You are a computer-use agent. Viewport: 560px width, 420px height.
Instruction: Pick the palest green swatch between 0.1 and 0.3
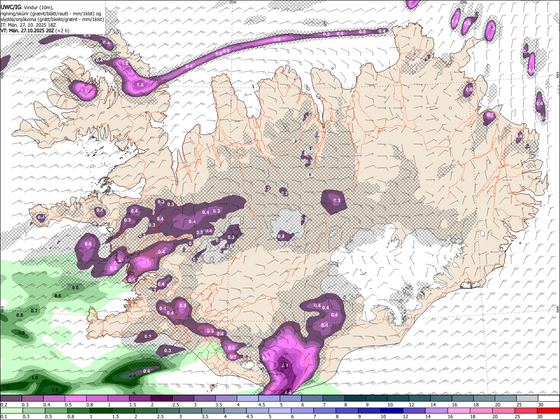[x=11, y=410]
